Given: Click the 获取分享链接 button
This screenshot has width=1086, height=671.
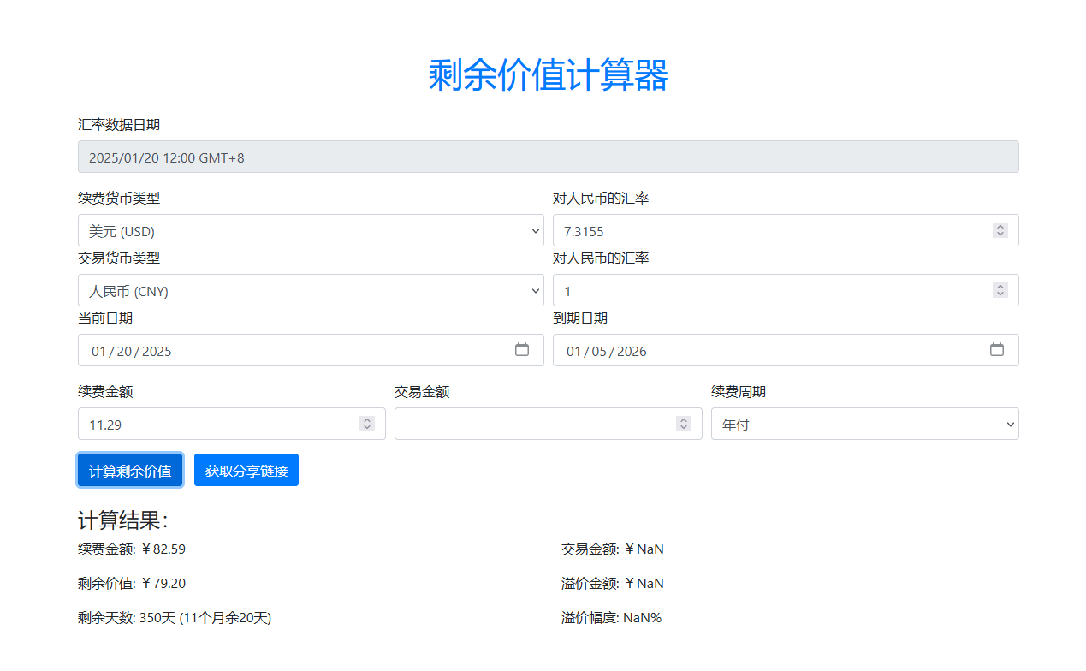Looking at the screenshot, I should (x=246, y=470).
